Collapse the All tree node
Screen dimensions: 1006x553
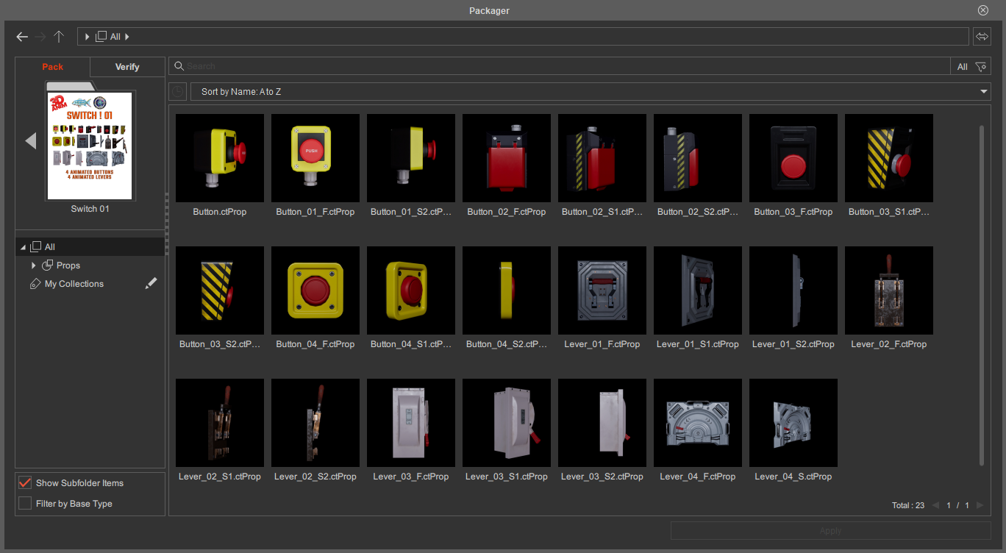click(23, 247)
